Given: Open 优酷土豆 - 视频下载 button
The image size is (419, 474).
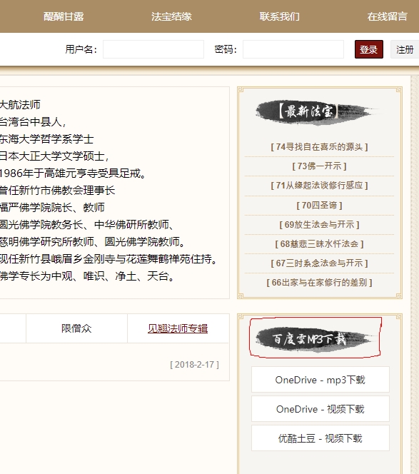Looking at the screenshot, I should click(x=320, y=438).
